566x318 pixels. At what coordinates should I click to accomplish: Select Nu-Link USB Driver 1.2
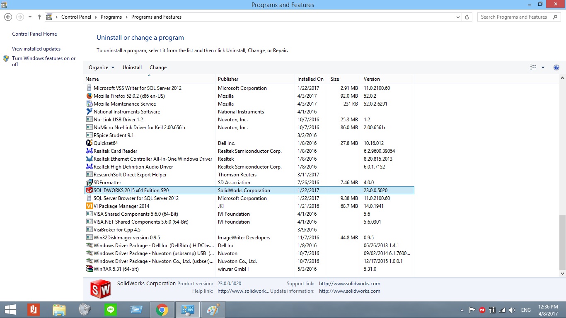point(249,120)
